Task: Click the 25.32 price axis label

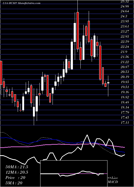Action: (125, 1)
